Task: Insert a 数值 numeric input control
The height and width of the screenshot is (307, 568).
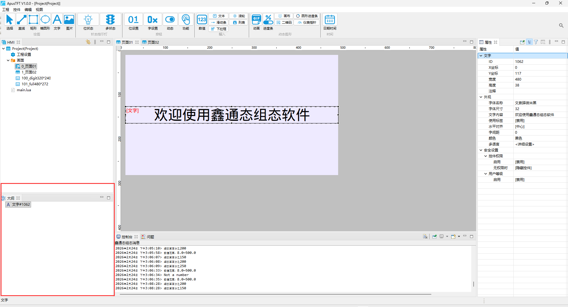Action: coord(202,22)
